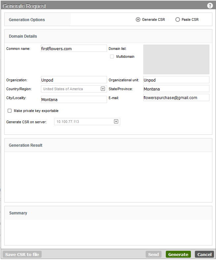216x260 pixels.
Task: Click Save CSR to file button
Action: click(22, 254)
